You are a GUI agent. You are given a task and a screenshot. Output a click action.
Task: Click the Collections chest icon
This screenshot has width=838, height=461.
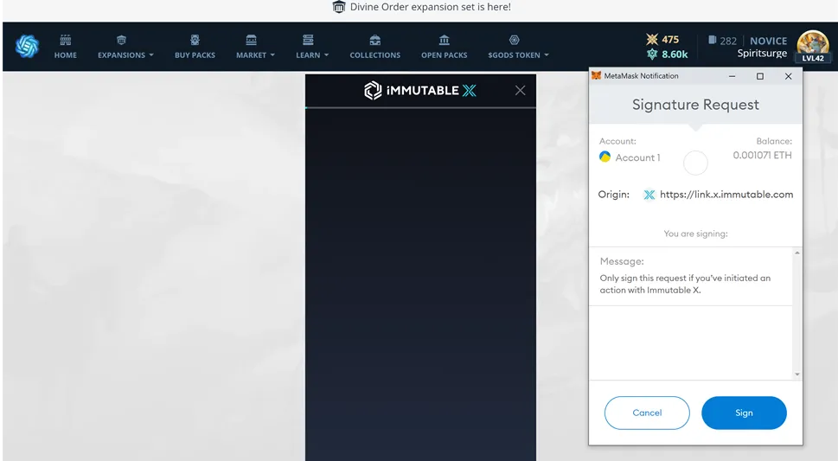pos(375,40)
